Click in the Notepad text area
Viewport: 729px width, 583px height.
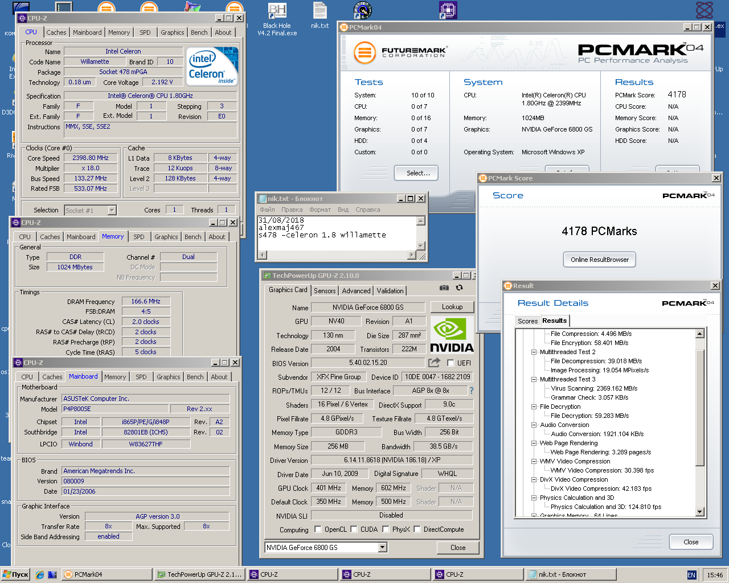pyautogui.click(x=337, y=233)
